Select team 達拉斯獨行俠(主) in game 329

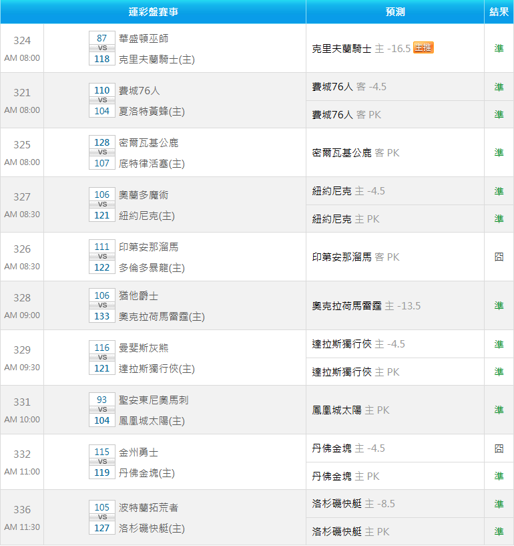point(157,369)
